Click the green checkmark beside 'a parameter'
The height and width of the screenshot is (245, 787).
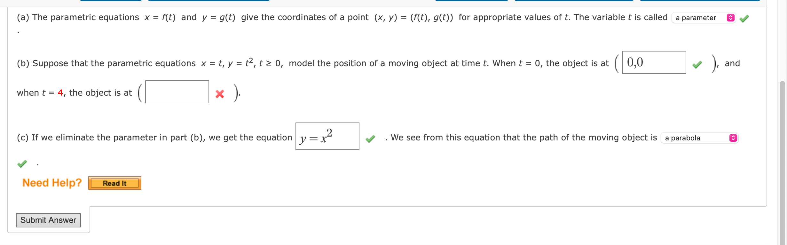point(744,19)
